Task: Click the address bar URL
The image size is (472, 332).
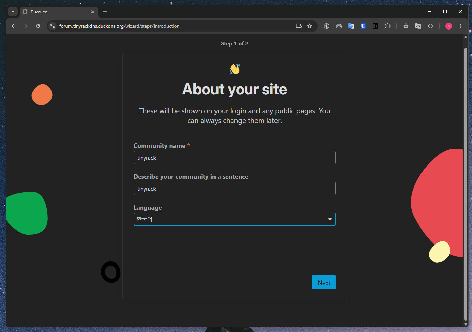Action: (x=119, y=26)
